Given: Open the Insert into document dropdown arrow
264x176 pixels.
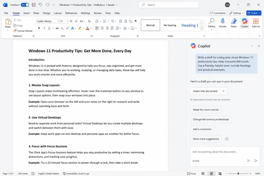Looking at the screenshot, I should pyautogui.click(x=223, y=91).
